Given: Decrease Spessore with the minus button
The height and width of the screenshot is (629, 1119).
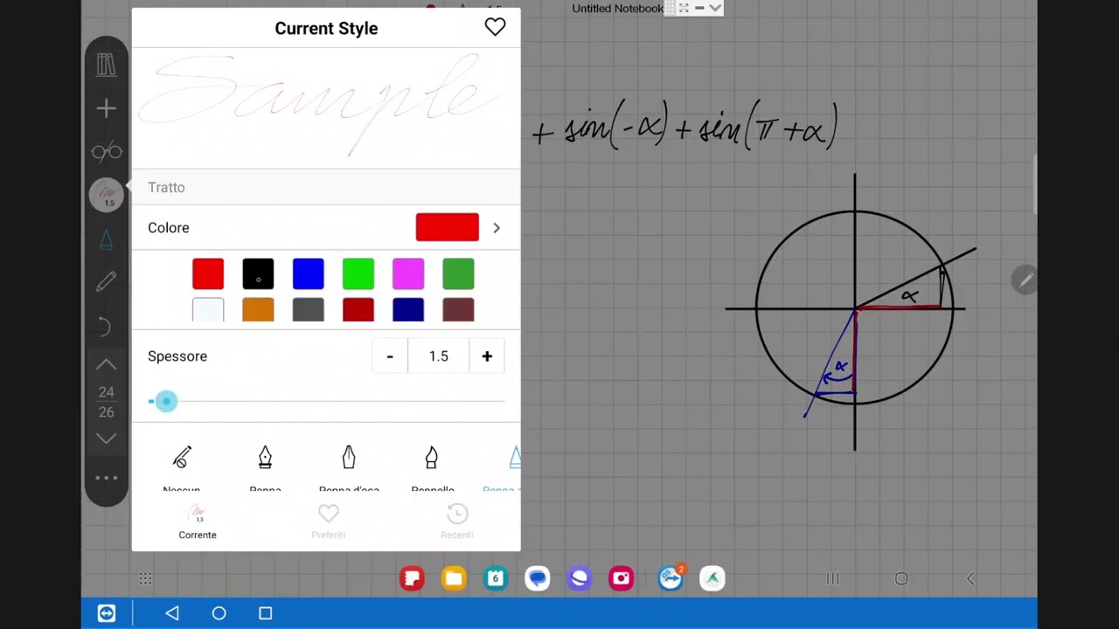Looking at the screenshot, I should coord(390,356).
